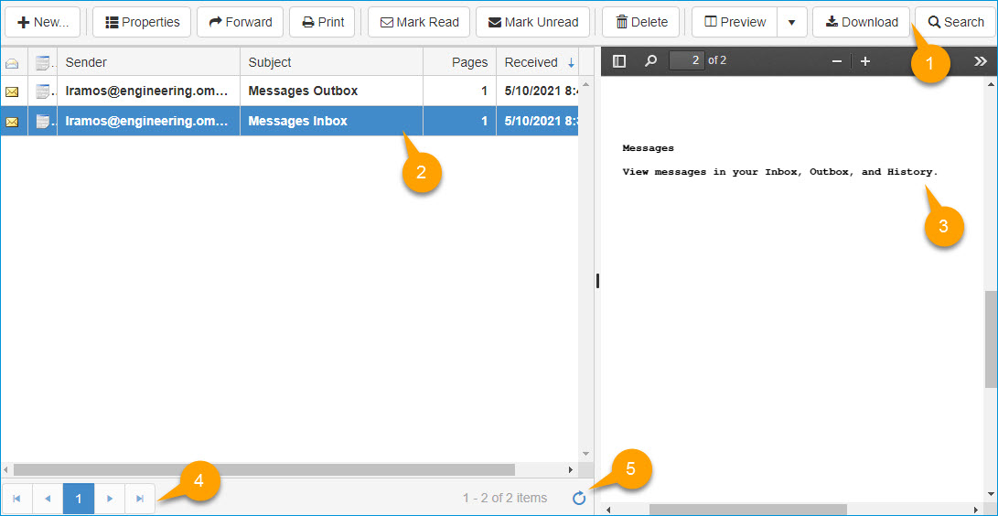Refresh the message list

pos(578,499)
